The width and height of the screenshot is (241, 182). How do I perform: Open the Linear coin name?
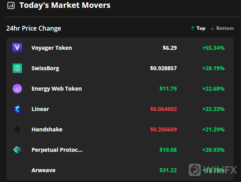click(x=40, y=109)
